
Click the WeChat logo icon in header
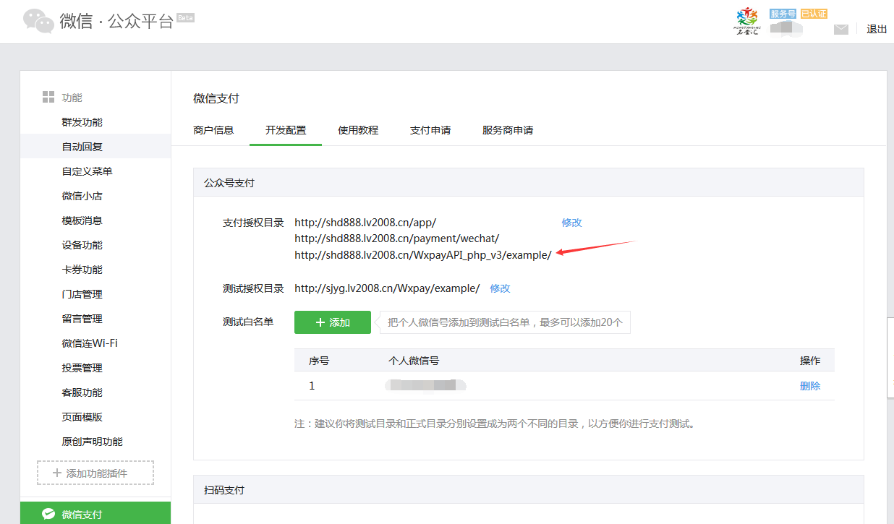click(x=38, y=21)
